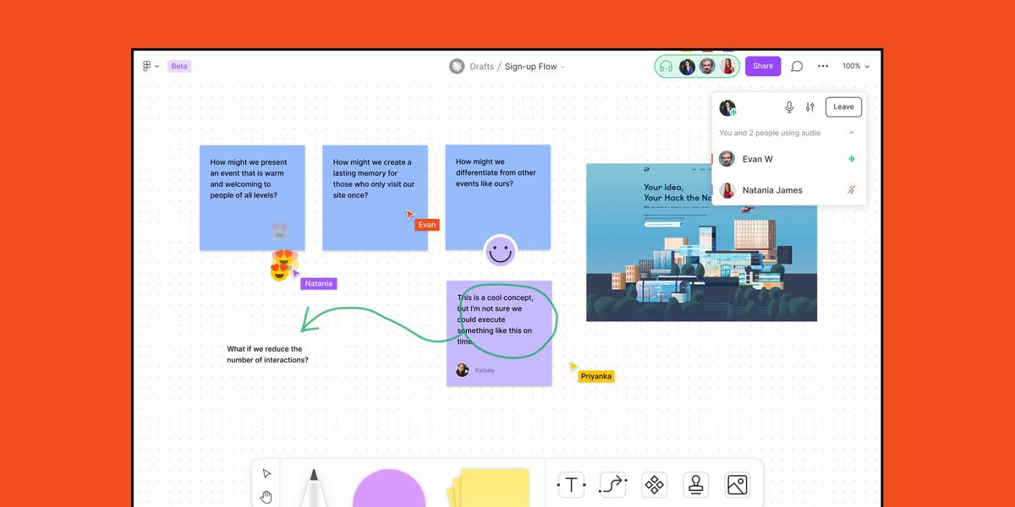Collapse the audio participants list chevron
Image resolution: width=1015 pixels, height=507 pixels.
coord(851,133)
